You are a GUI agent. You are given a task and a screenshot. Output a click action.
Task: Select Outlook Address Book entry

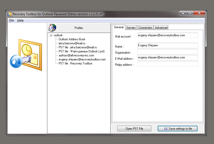72,39
